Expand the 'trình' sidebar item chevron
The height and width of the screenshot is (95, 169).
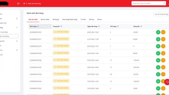17,41
